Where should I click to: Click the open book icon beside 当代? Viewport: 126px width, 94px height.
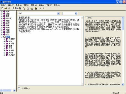click(x=4, y=37)
